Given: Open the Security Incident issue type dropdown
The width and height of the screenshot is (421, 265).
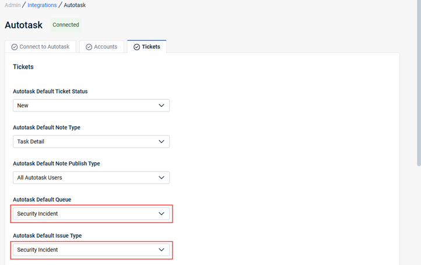Looking at the screenshot, I should coord(92,250).
